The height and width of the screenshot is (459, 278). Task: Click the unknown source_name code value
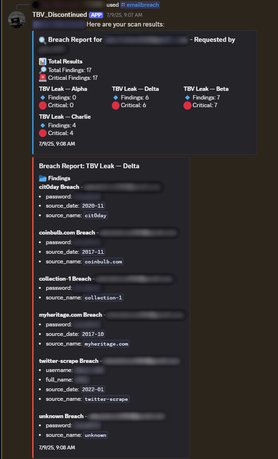pos(96,435)
